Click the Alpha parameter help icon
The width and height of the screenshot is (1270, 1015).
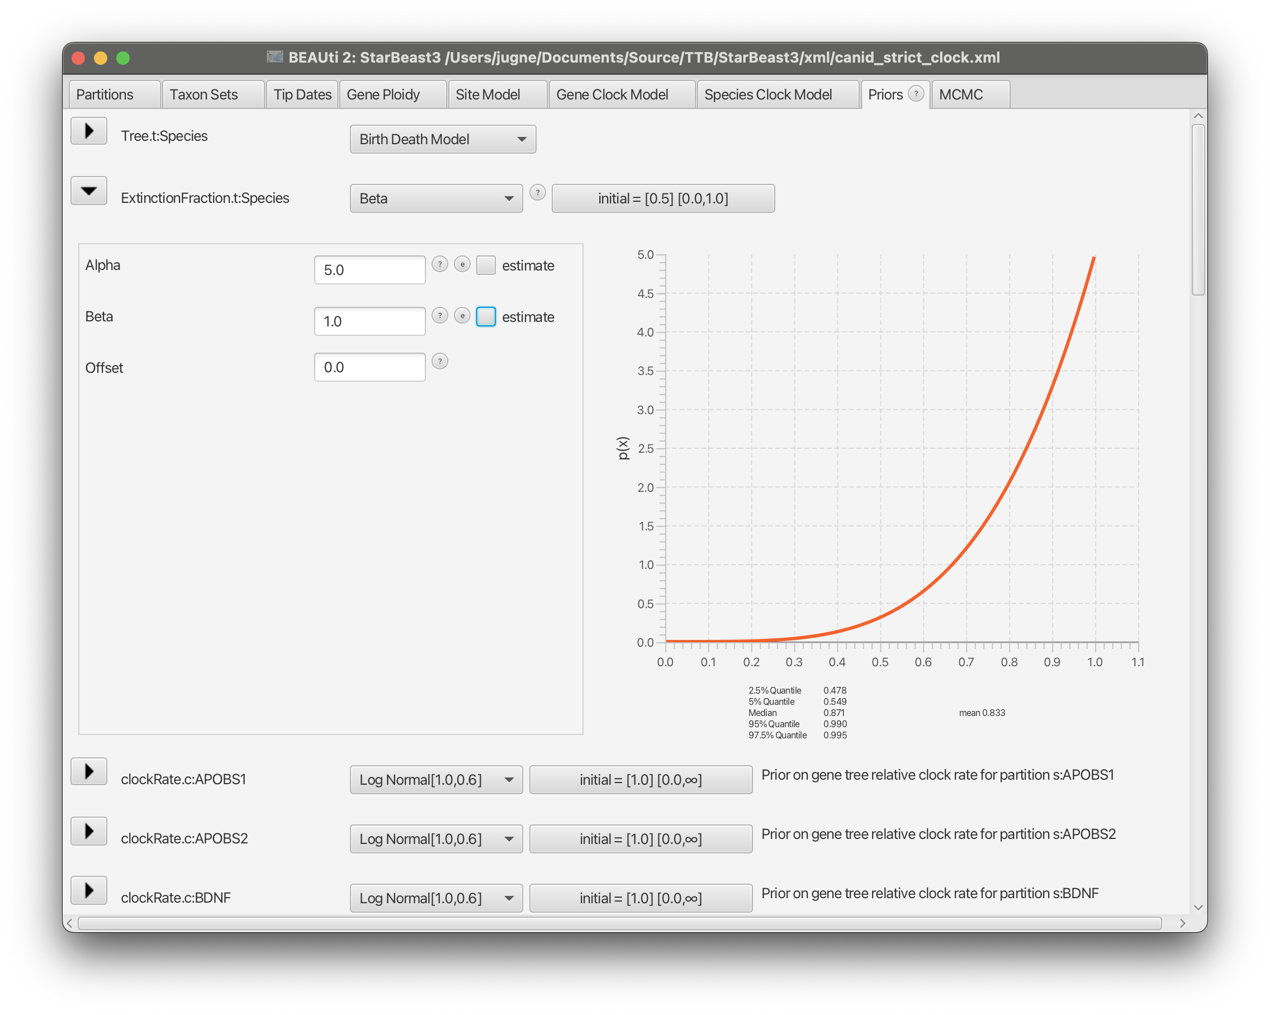[x=439, y=264]
